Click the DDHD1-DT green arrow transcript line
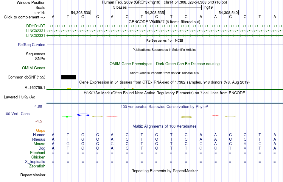The width and height of the screenshot is (283, 182). coord(165,26)
